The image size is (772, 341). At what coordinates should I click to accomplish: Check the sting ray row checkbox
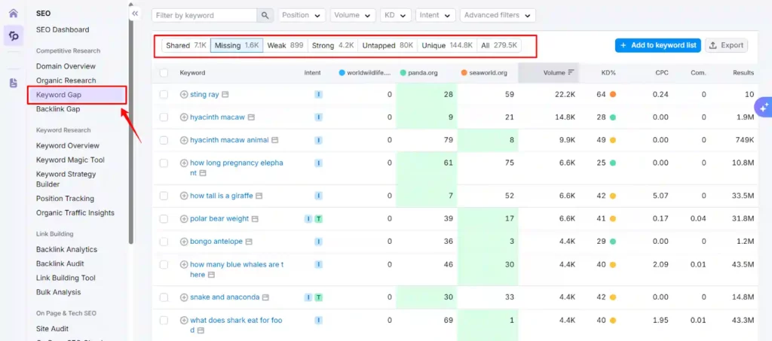[x=164, y=94]
